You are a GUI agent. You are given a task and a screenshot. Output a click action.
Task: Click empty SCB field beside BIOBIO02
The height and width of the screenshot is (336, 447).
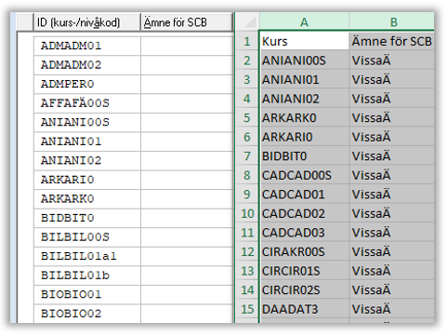point(187,314)
